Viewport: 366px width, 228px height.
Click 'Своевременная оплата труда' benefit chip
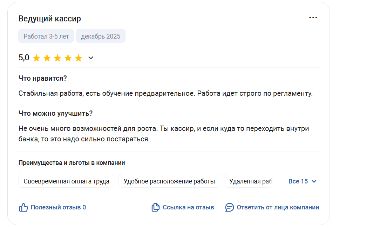[x=66, y=181]
